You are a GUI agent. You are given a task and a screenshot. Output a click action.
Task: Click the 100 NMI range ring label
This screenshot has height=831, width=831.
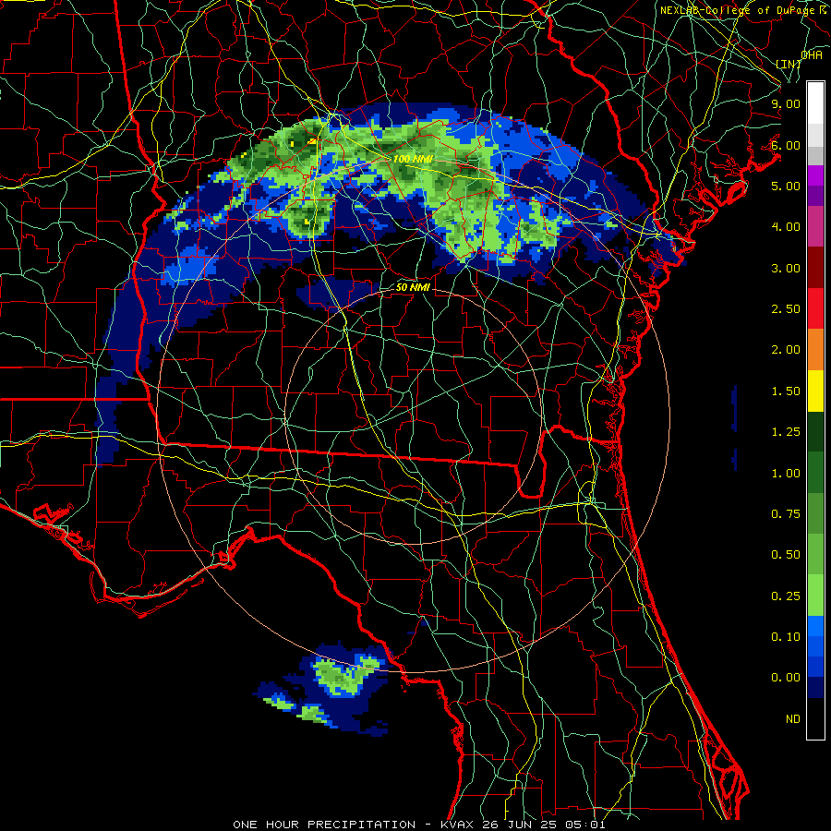[x=413, y=159]
